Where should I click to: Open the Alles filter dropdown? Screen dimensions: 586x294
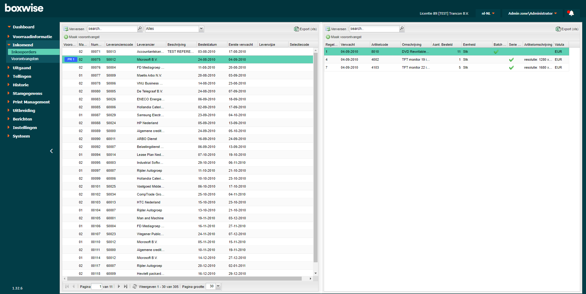(x=201, y=29)
